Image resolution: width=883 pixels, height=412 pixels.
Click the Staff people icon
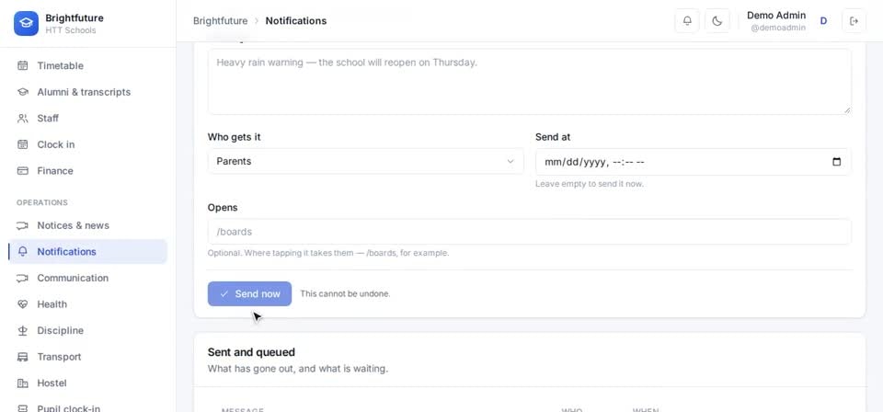22,119
